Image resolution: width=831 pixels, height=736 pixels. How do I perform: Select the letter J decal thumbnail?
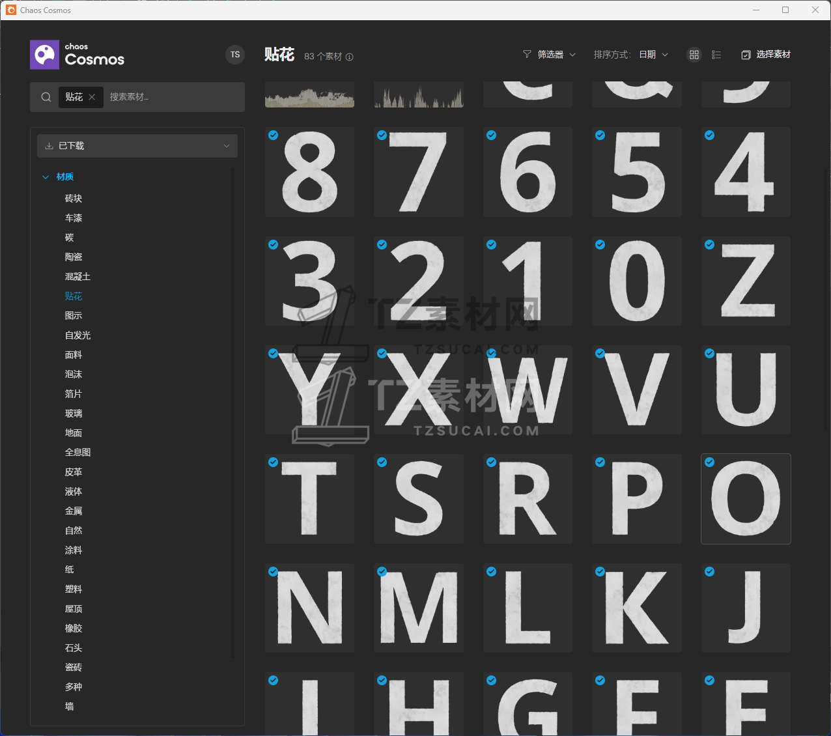746,608
